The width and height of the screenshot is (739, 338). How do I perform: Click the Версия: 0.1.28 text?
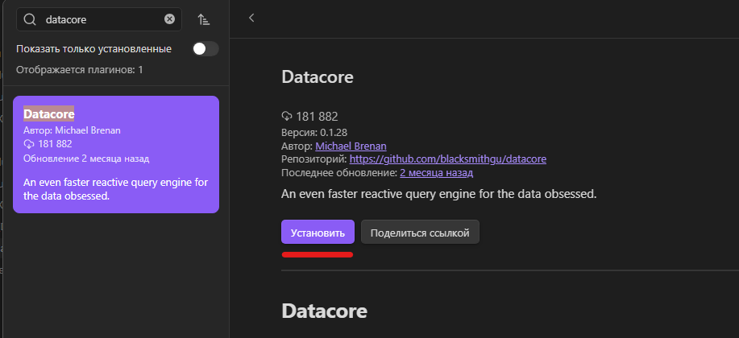pos(314,132)
